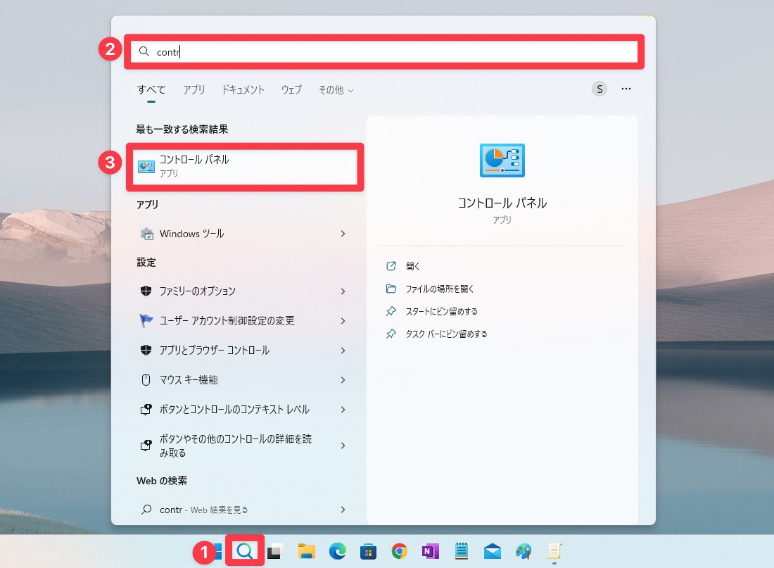Expand chevron for Windows ツール
Viewport: 774px width, 568px height.
click(x=343, y=234)
